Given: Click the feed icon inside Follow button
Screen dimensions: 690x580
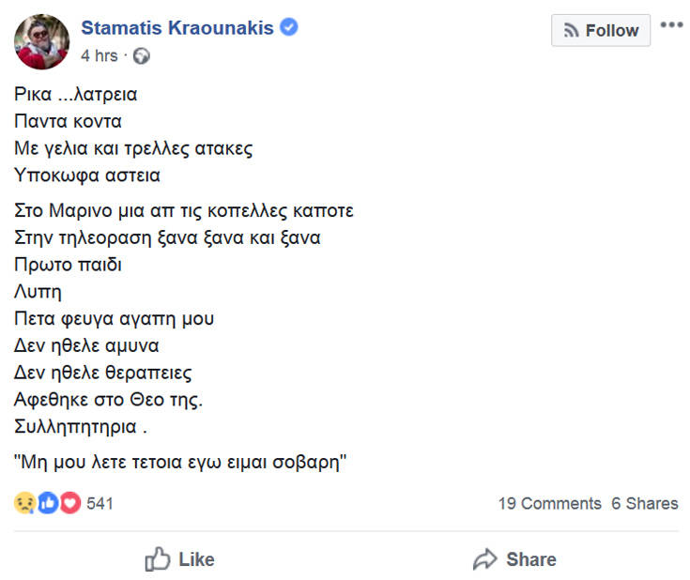Looking at the screenshot, I should click(571, 31).
